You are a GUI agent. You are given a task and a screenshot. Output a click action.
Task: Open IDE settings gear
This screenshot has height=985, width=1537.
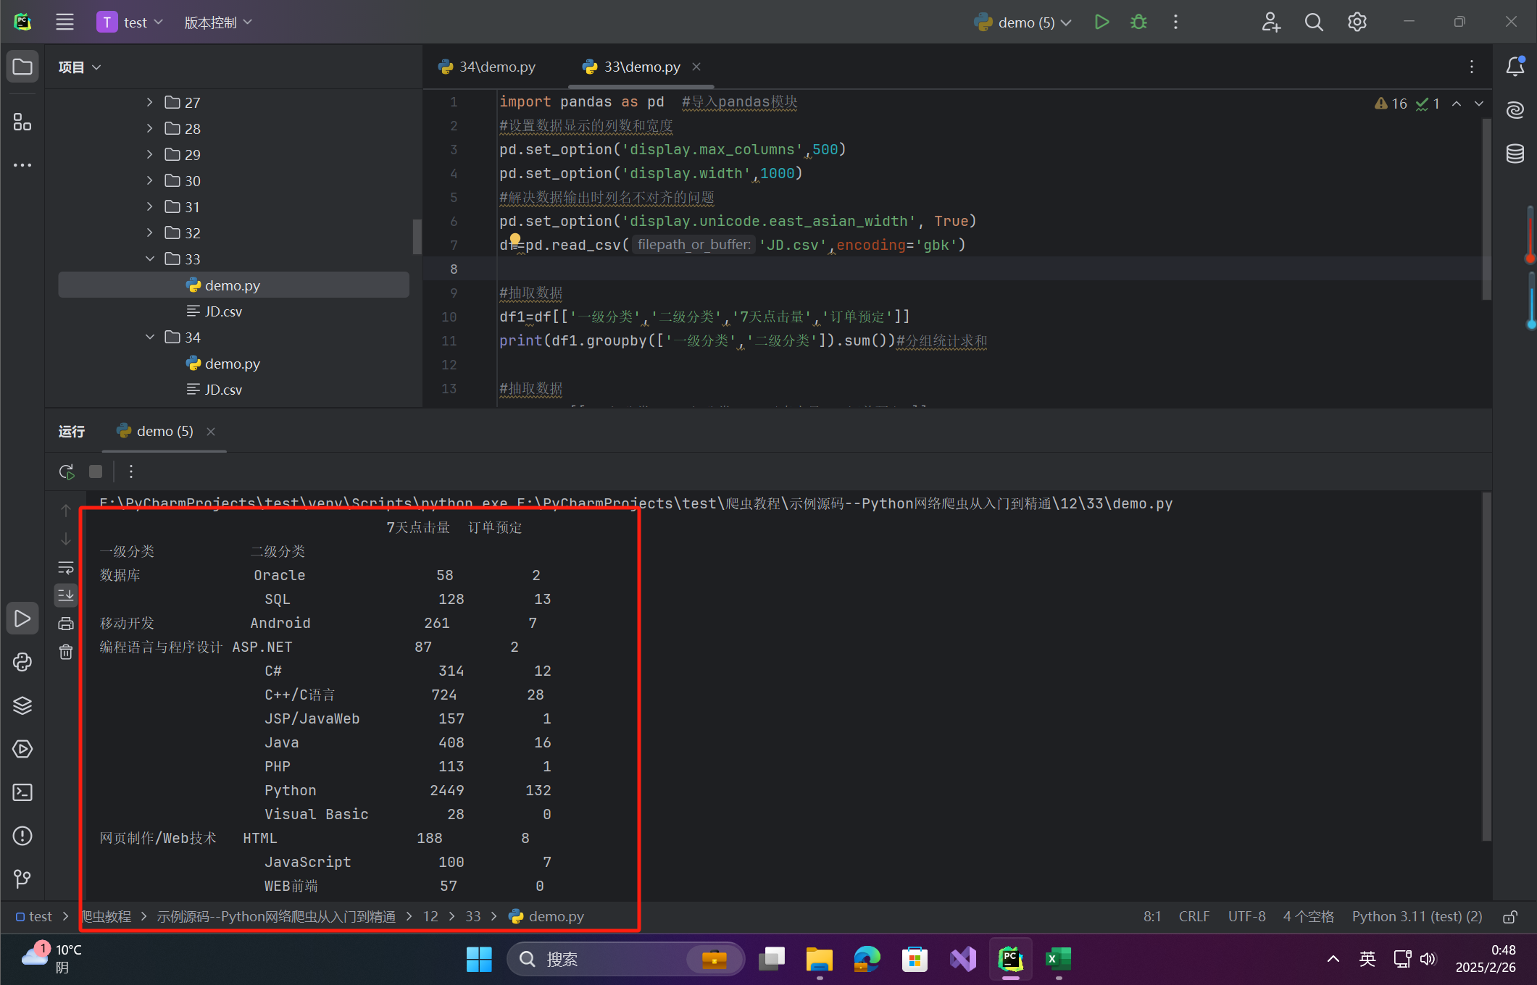click(1357, 22)
